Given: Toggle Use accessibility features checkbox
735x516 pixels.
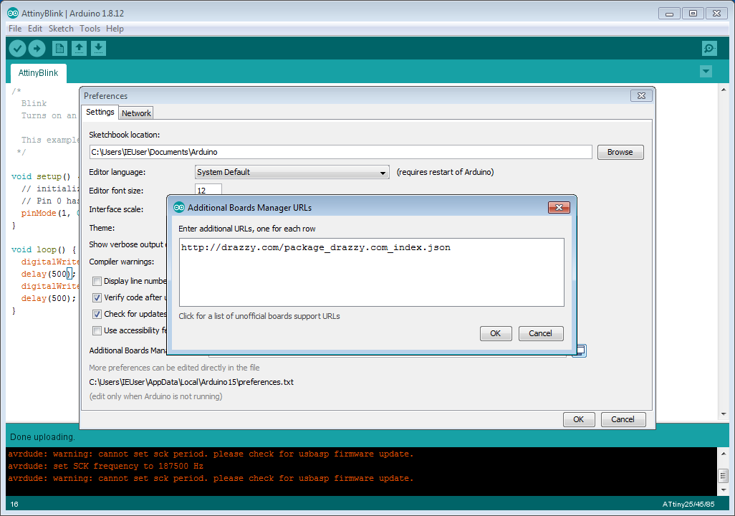Looking at the screenshot, I should [97, 330].
